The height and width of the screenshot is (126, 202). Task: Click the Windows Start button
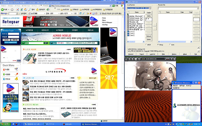pos(5,124)
